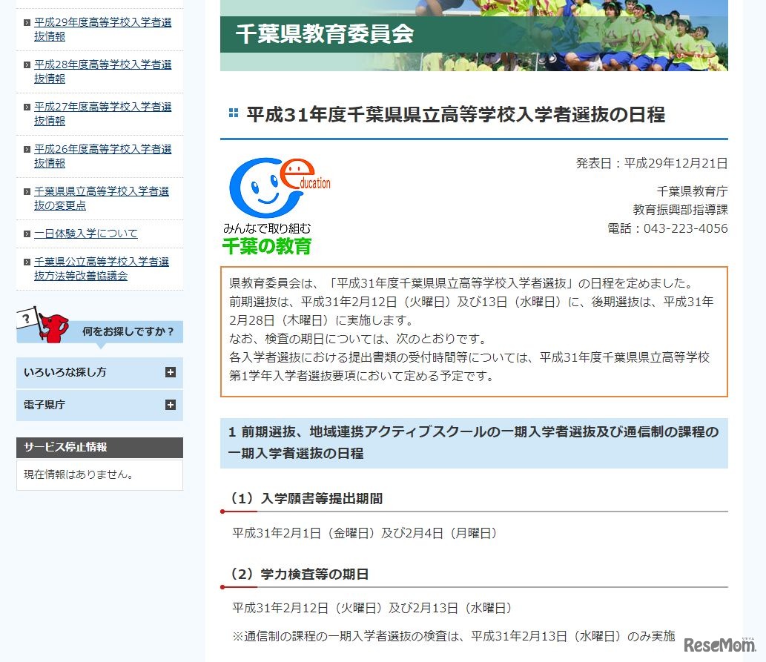Click 千葉県教育庁 text

(693, 191)
